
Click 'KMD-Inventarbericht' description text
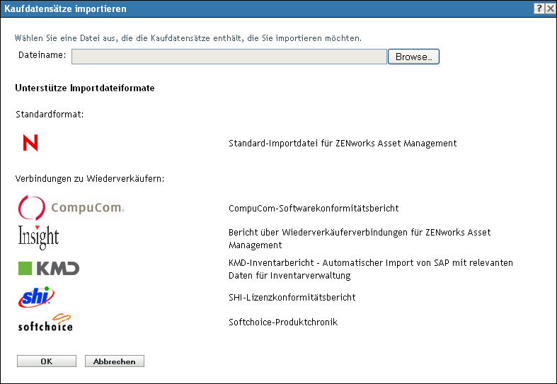pos(371,269)
